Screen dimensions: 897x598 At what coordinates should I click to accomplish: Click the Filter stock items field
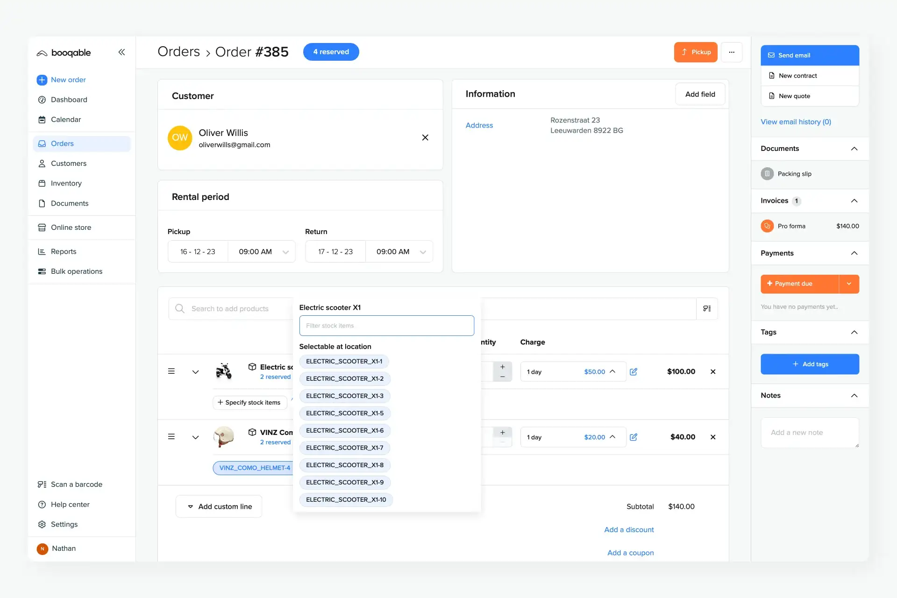[x=386, y=326]
